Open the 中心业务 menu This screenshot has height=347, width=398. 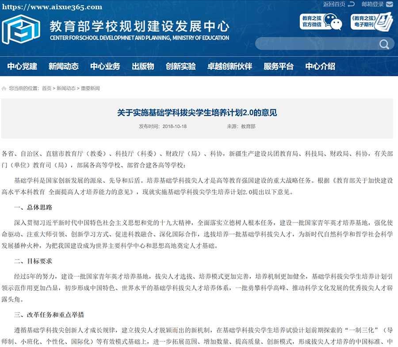click(105, 66)
